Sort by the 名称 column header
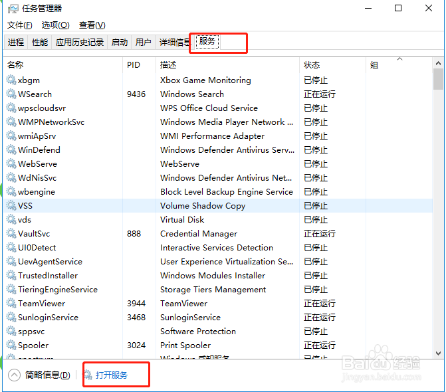 pos(63,65)
